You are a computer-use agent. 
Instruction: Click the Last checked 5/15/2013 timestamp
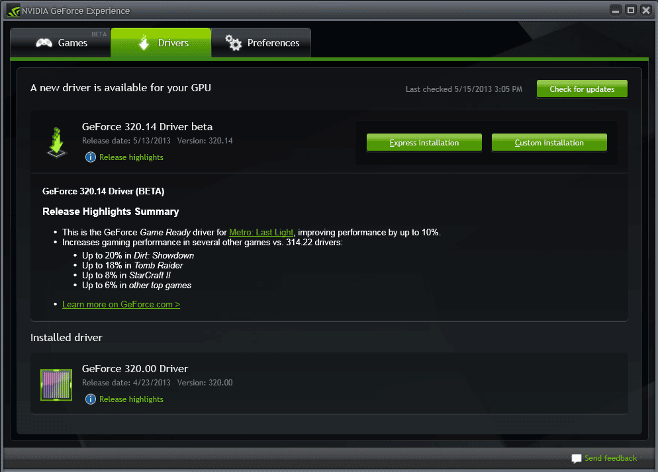point(463,89)
